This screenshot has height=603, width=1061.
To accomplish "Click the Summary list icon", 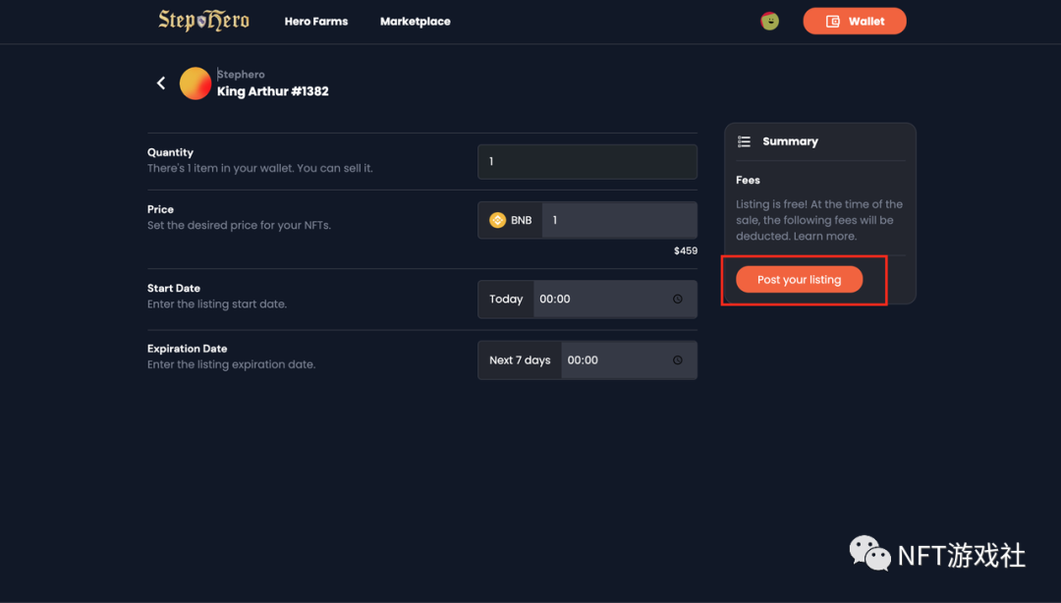I will (745, 141).
